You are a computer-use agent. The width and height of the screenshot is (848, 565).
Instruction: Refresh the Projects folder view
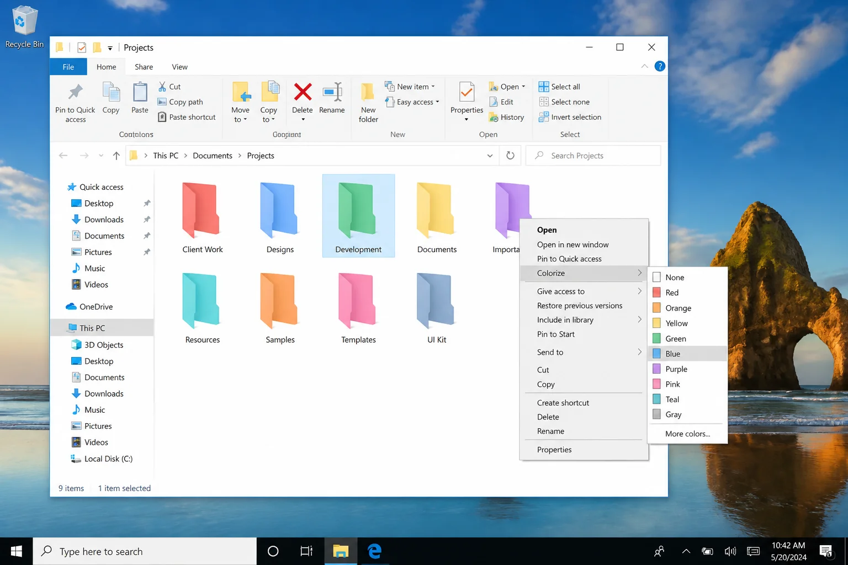pos(511,156)
